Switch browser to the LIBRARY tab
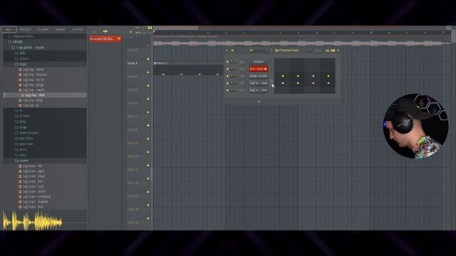Image resolution: width=456 pixels, height=256 pixels. pos(60,30)
